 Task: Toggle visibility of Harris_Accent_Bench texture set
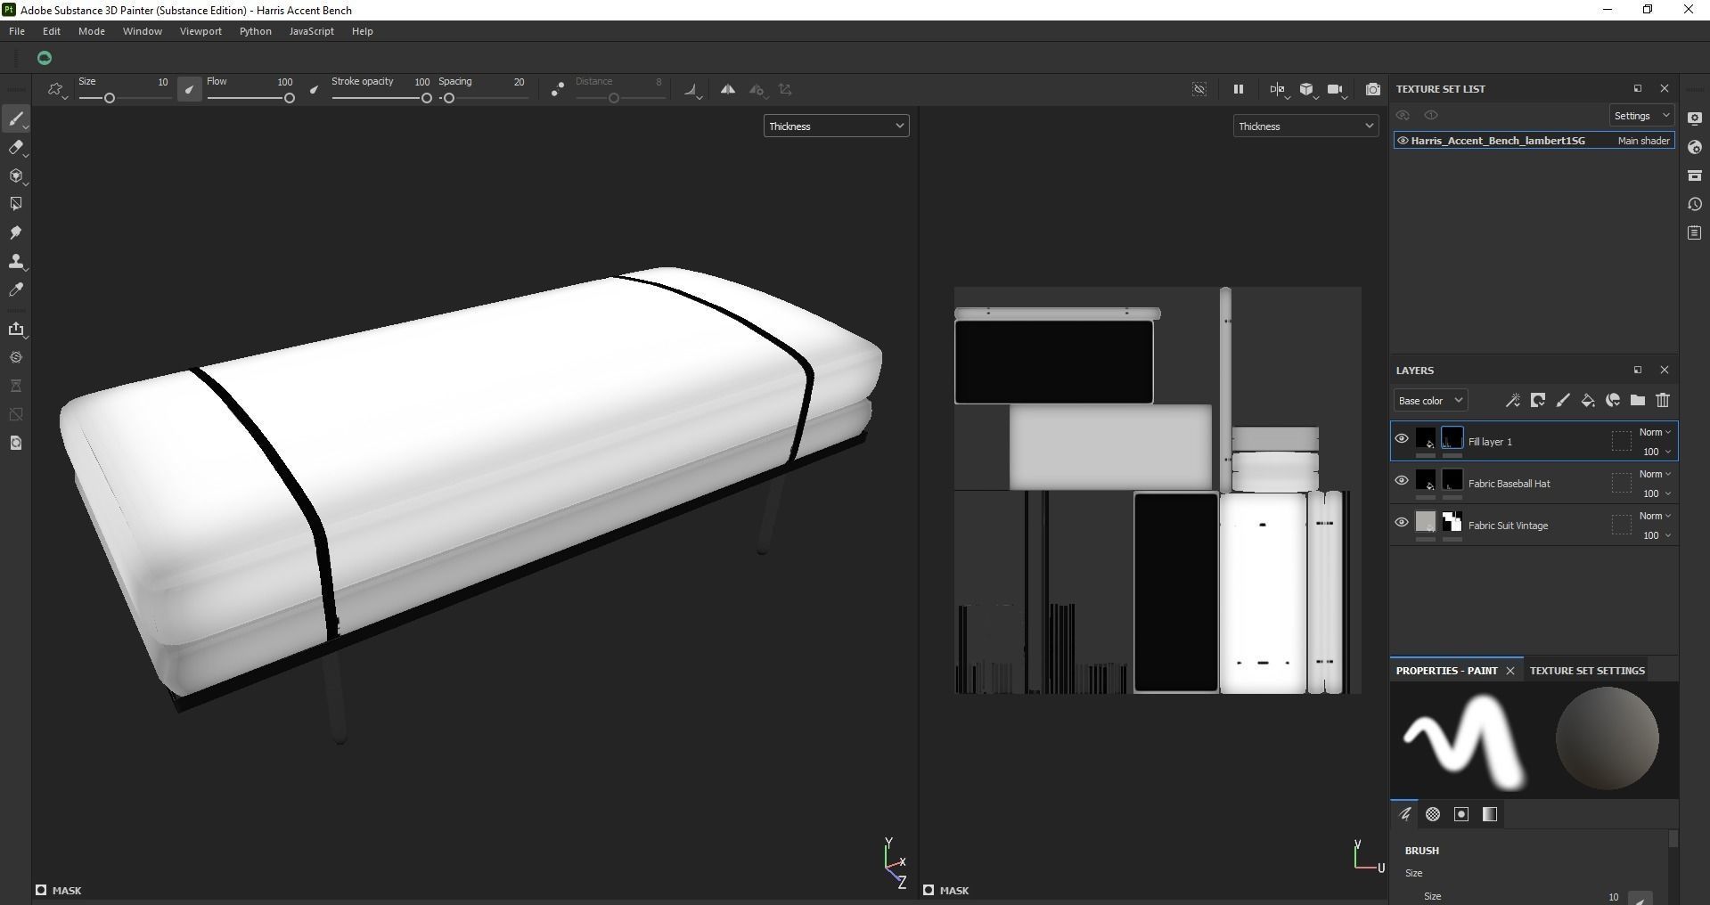pyautogui.click(x=1403, y=141)
